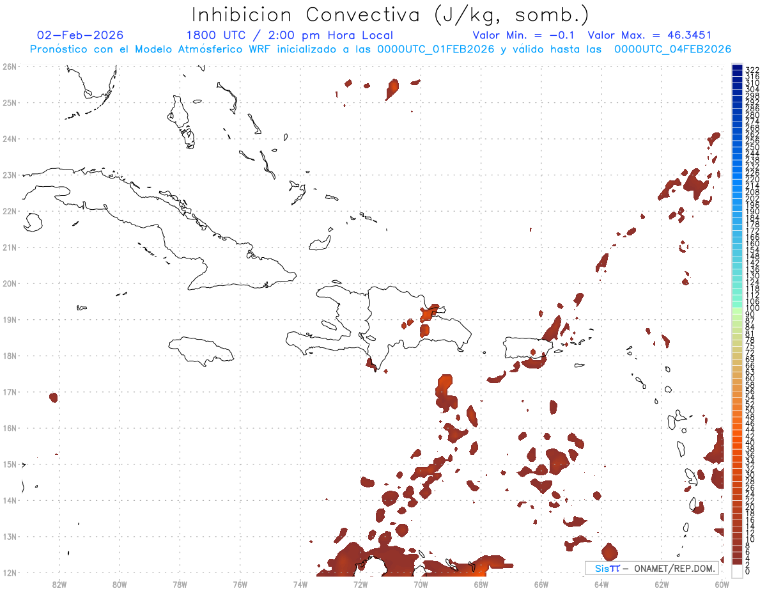The image size is (767, 593).
Task: Click the "76W" longitude label
Action: coord(240,583)
